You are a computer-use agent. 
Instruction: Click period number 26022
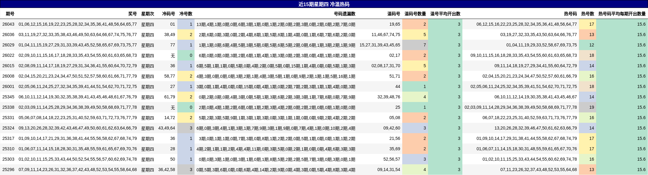coord(8,55)
